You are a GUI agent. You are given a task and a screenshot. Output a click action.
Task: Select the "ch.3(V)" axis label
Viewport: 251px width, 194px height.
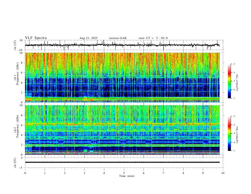(x=15, y=163)
